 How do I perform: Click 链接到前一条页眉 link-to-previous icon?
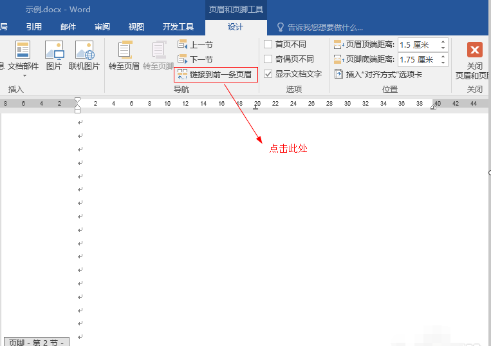click(x=182, y=75)
